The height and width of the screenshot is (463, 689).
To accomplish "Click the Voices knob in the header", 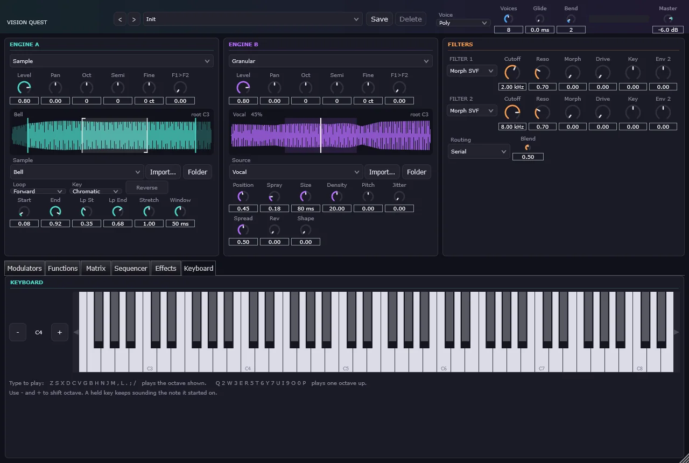I will pyautogui.click(x=508, y=19).
